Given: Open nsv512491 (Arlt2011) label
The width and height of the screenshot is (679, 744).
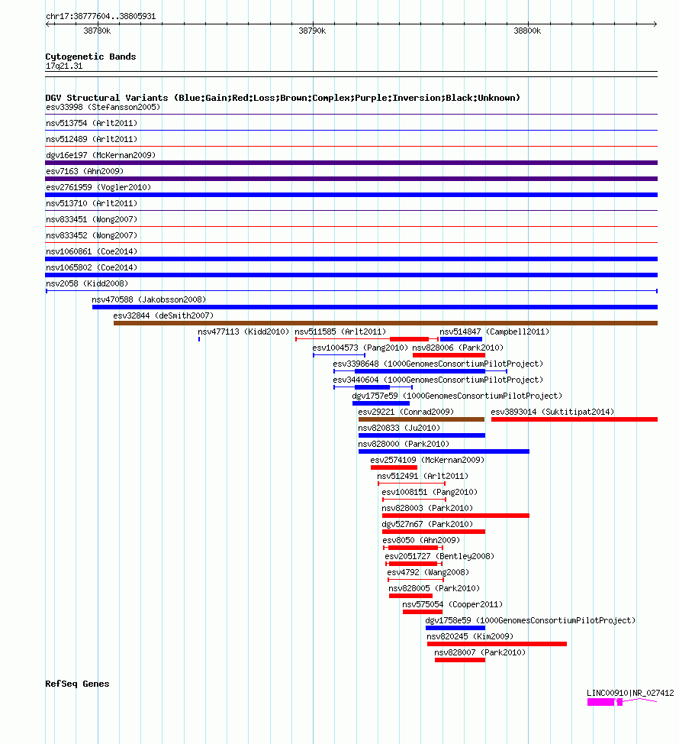Looking at the screenshot, I should pyautogui.click(x=423, y=477).
